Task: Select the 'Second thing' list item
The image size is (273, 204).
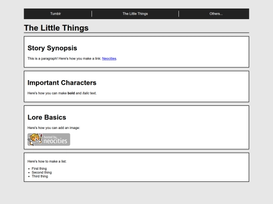Action: (x=41, y=172)
